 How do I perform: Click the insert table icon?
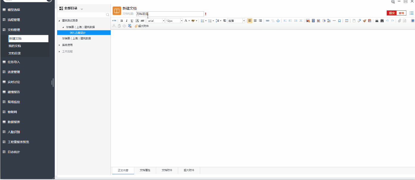tap(347, 21)
